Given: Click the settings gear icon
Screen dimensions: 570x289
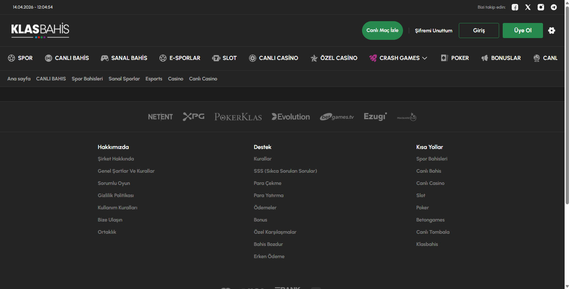Looking at the screenshot, I should (552, 31).
